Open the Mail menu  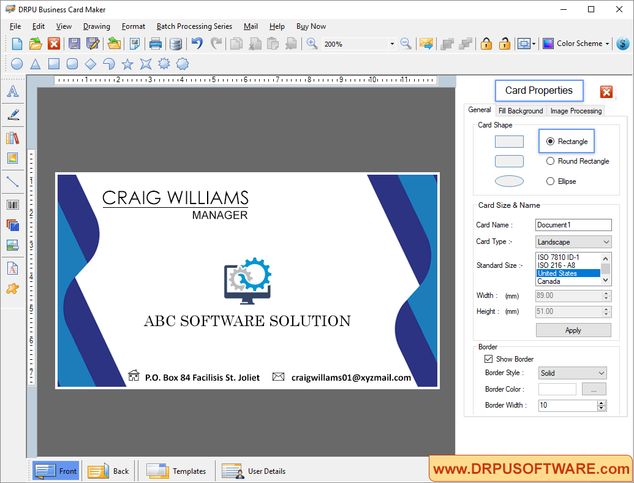[251, 26]
